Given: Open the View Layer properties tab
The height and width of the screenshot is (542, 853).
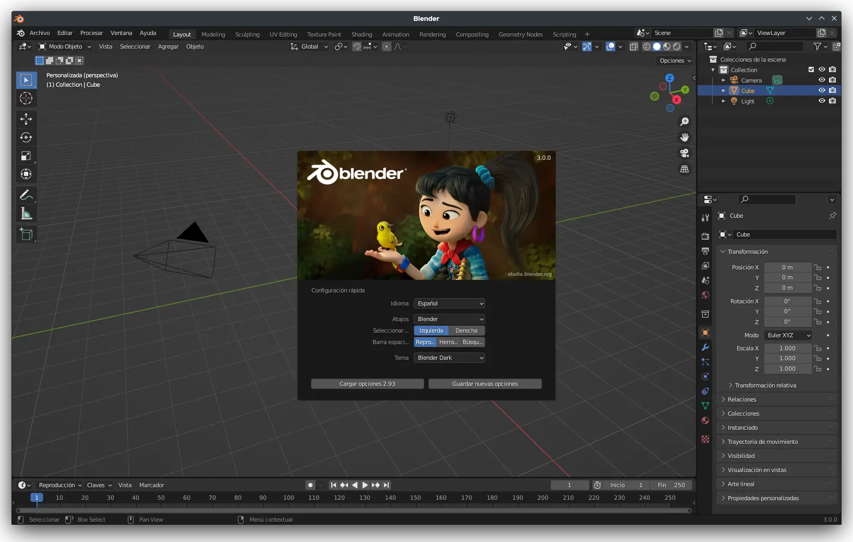Looking at the screenshot, I should 705,266.
